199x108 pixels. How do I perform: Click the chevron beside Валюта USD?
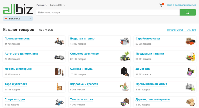pyautogui.click(x=64, y=5)
